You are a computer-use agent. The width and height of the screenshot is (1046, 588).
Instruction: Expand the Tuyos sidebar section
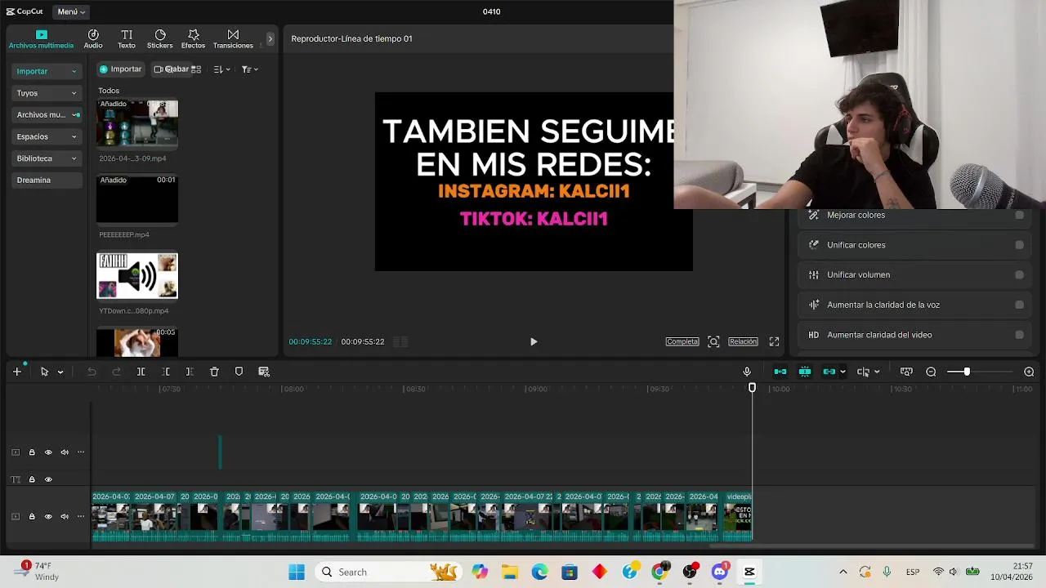click(47, 93)
